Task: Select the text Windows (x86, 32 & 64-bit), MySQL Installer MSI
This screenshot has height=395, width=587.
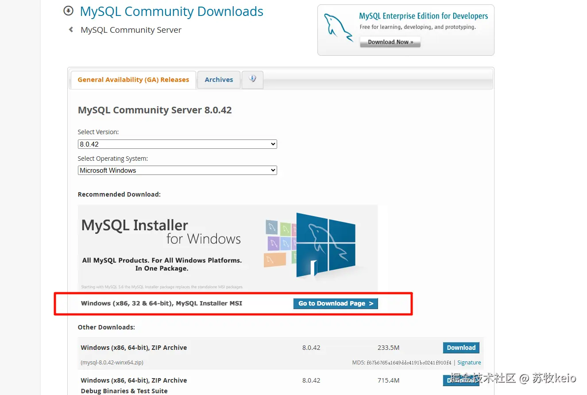Action: click(x=162, y=303)
